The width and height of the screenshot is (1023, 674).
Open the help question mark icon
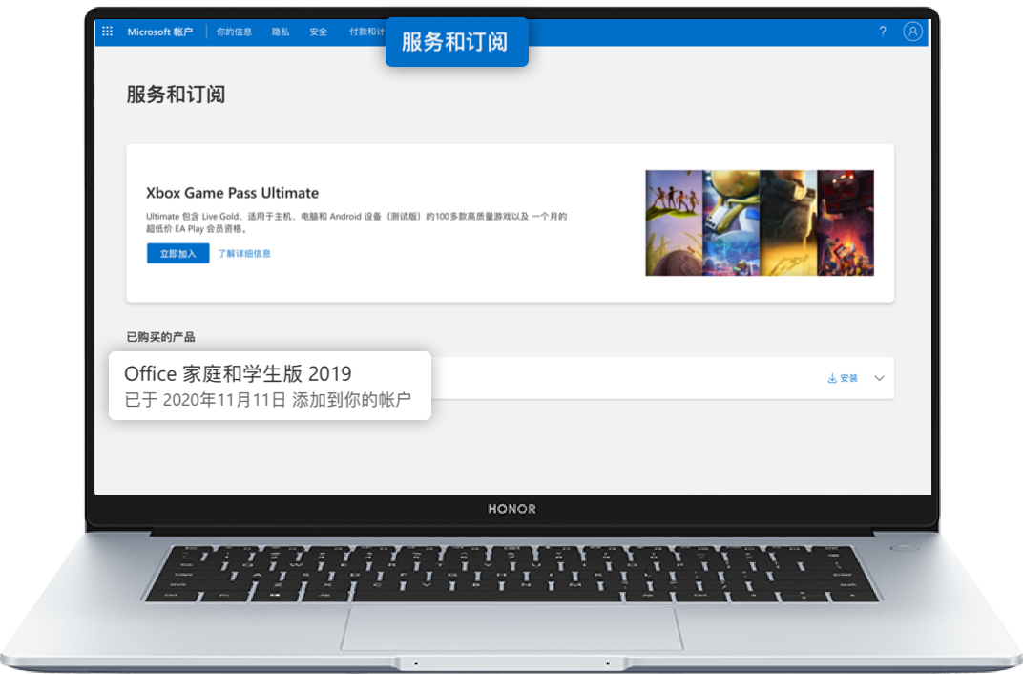click(883, 32)
